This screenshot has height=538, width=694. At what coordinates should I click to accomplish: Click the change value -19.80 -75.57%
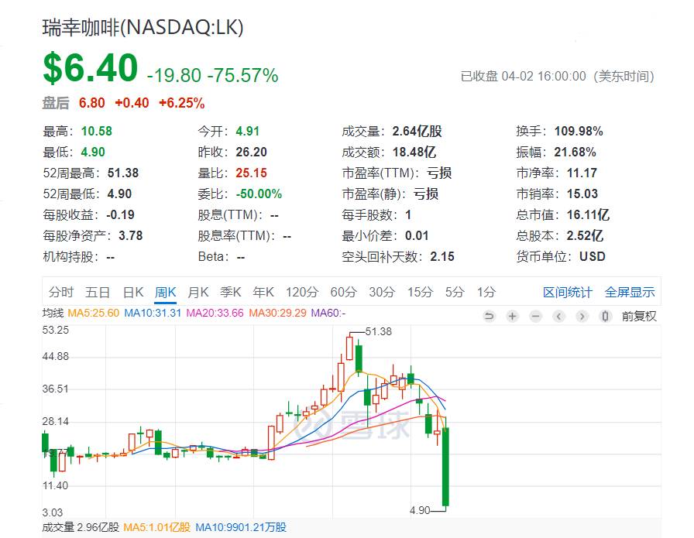coord(212,75)
